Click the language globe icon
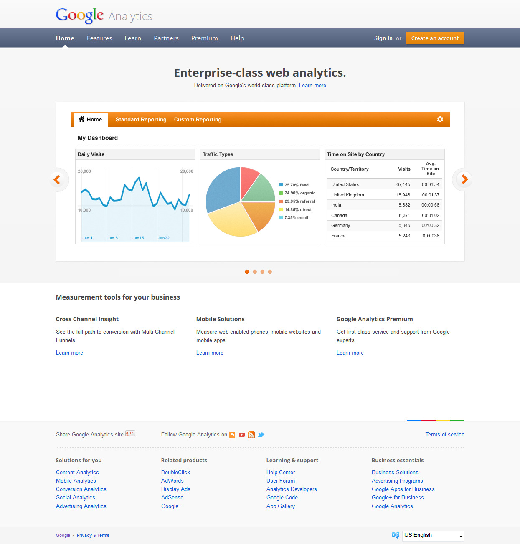The image size is (520, 544). (x=396, y=535)
